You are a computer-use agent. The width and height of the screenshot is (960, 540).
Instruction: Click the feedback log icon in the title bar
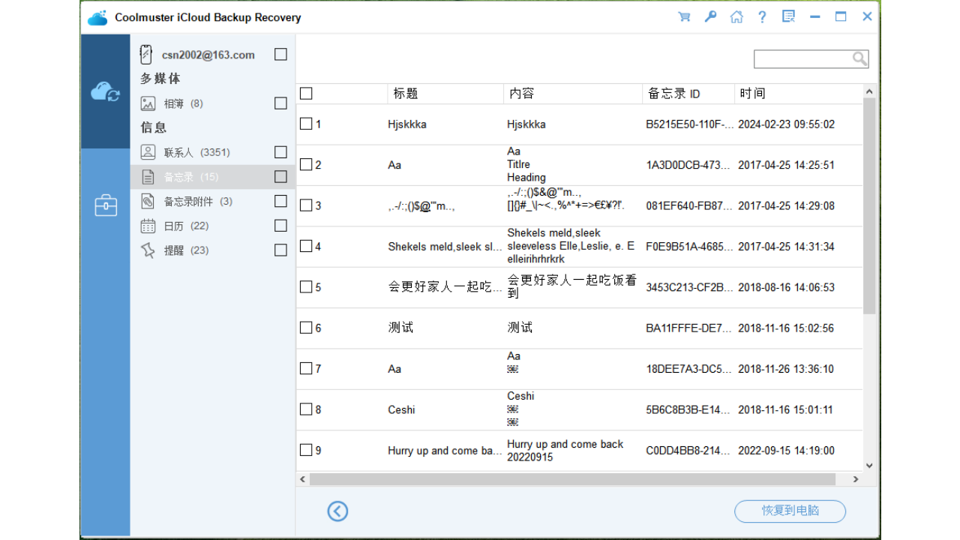coord(788,16)
